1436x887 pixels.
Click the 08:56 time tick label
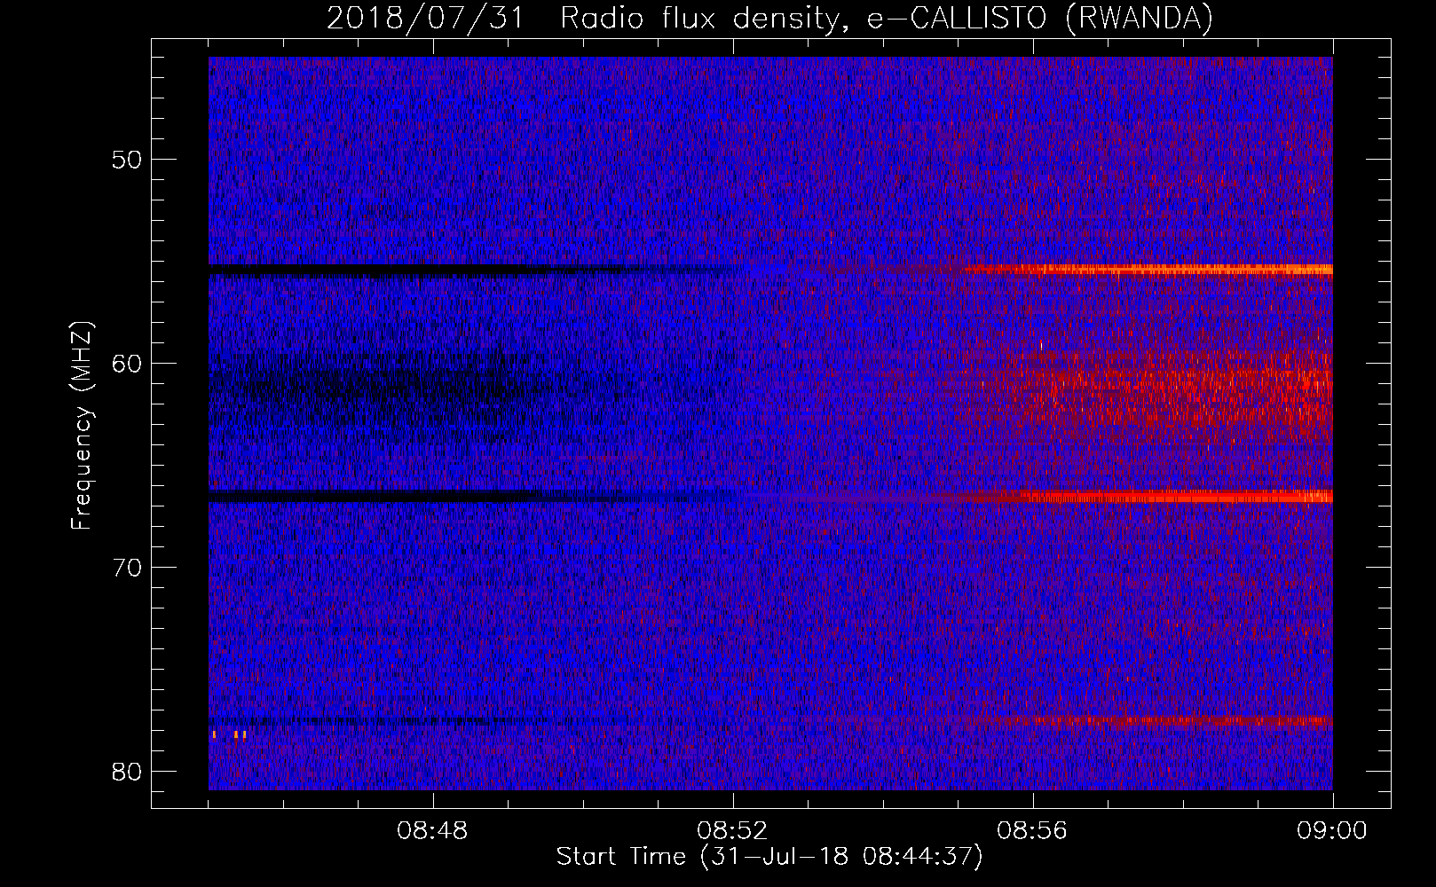[1033, 831]
